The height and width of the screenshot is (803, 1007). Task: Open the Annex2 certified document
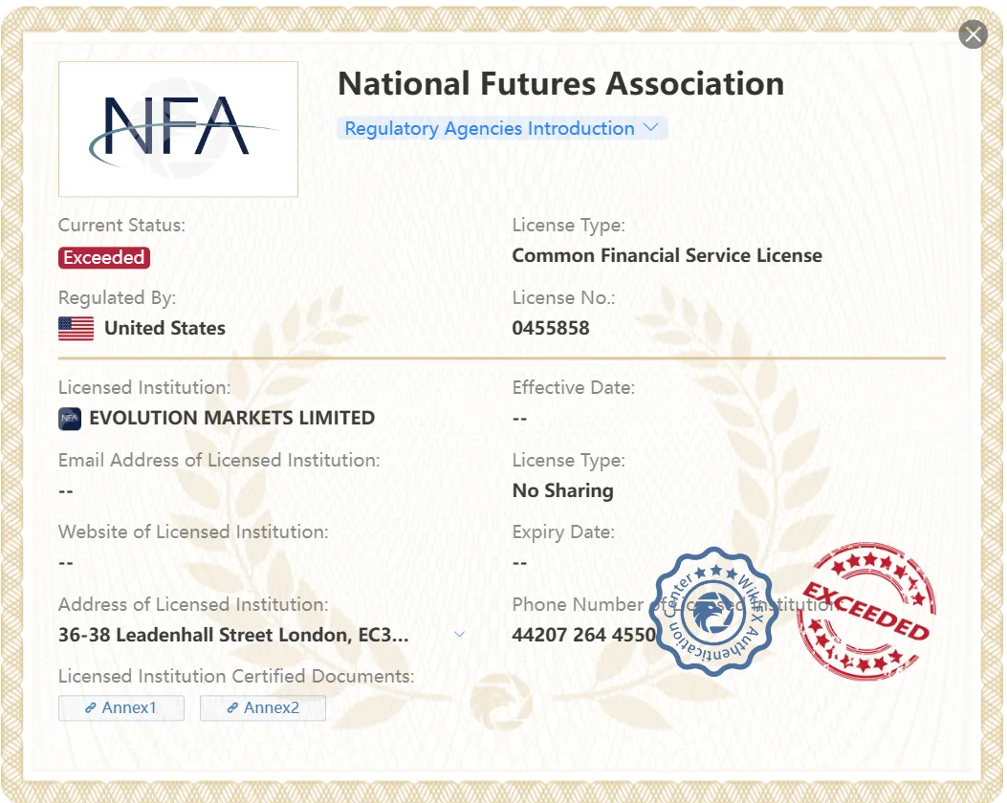click(263, 707)
